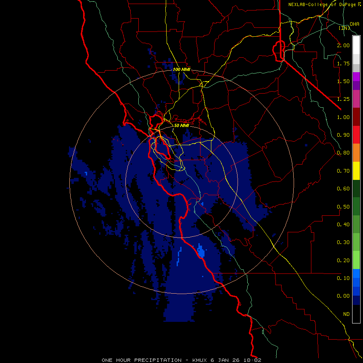Image resolution: width=363 pixels, height=363 pixels.
Task: Click the 1.00 legend value
Action: pos(343,117)
